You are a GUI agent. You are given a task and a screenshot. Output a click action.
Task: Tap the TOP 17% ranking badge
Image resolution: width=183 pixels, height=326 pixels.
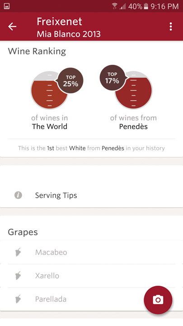click(113, 78)
